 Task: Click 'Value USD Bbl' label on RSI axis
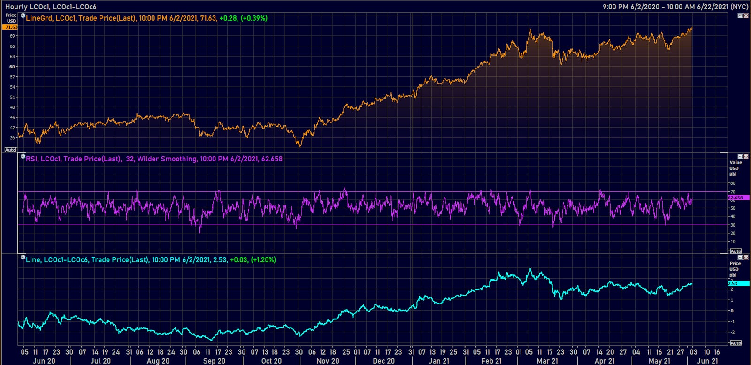pos(735,168)
